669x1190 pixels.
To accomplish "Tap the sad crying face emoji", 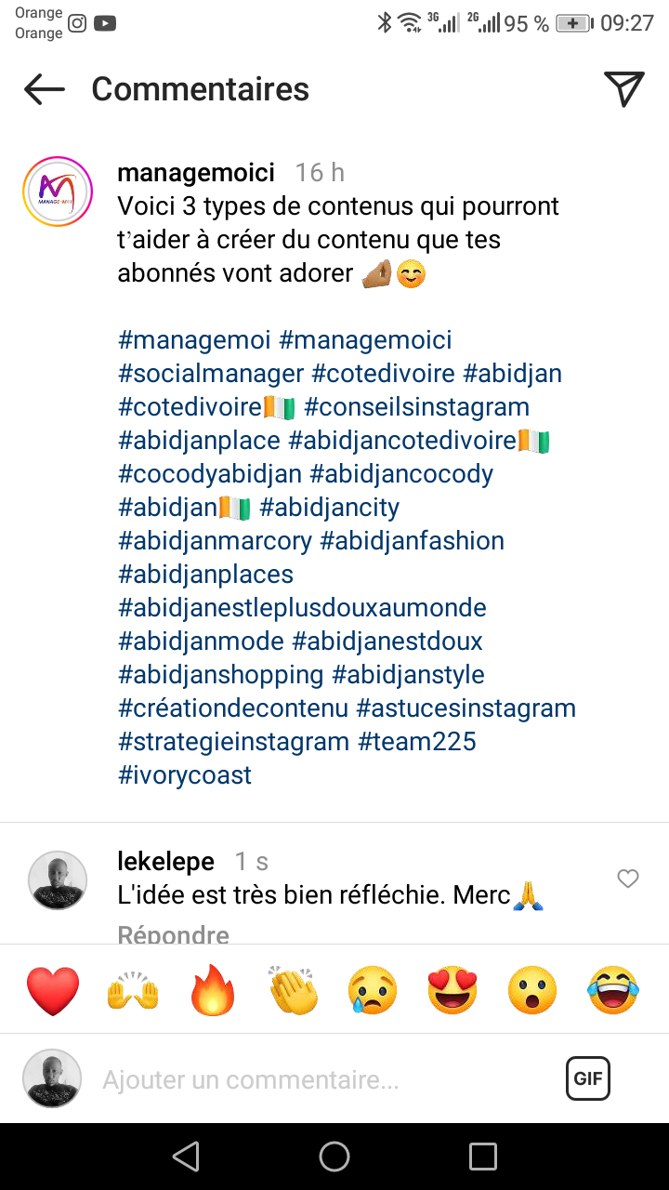I will [374, 990].
